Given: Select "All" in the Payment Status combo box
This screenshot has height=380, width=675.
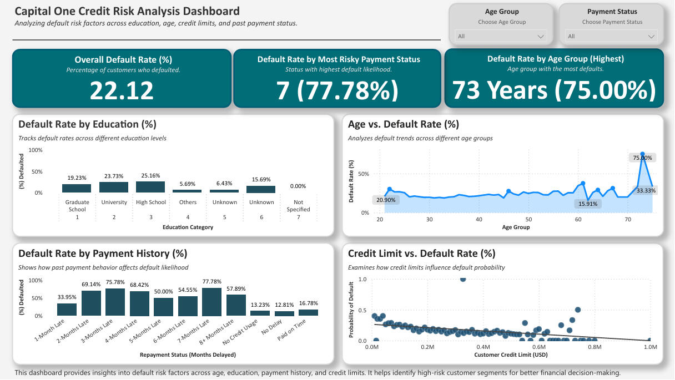Looking at the screenshot, I should click(x=611, y=36).
